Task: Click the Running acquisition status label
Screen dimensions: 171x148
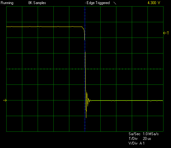Action: point(7,3)
